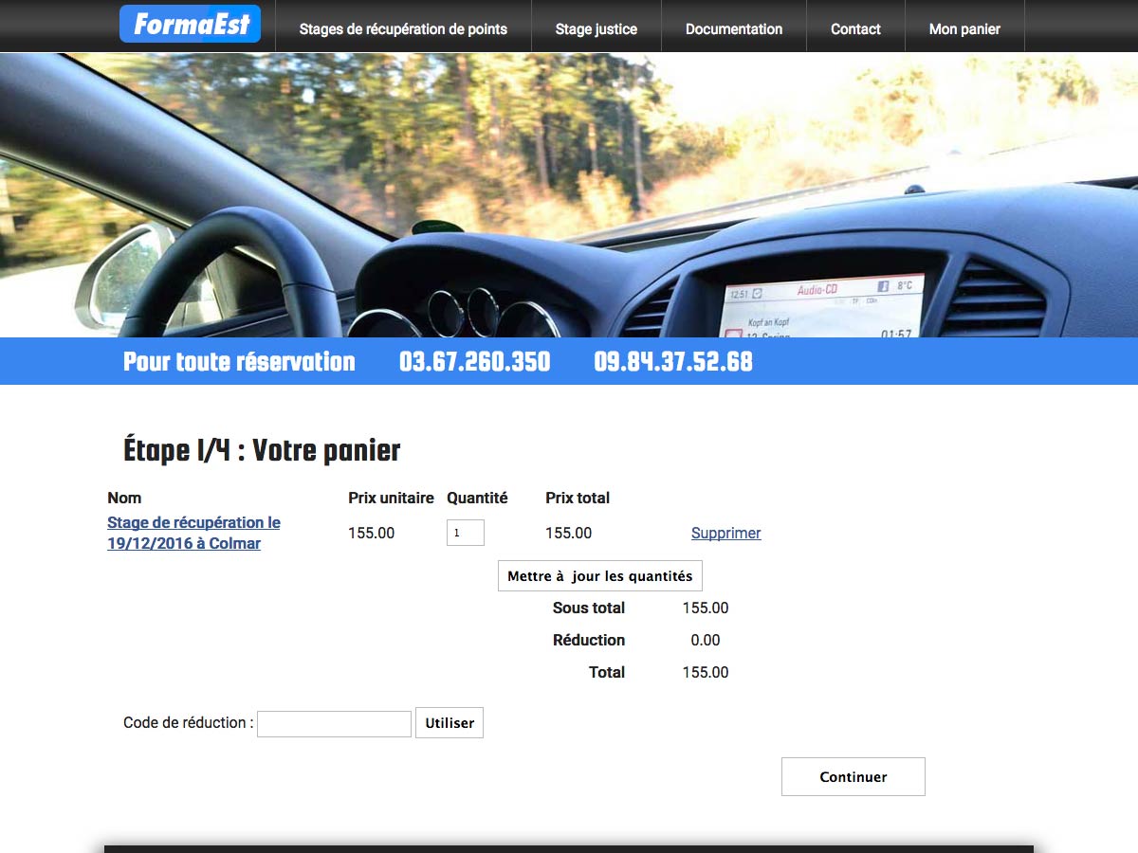Click the Nom column header
This screenshot has width=1138, height=853.
124,498
